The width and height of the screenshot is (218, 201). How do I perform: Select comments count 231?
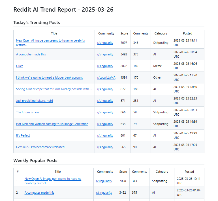(x=136, y=101)
